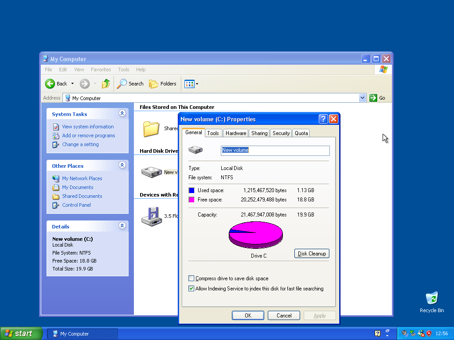The image size is (454, 340).
Task: Click the system clock showing 12:56
Action: pos(442,334)
